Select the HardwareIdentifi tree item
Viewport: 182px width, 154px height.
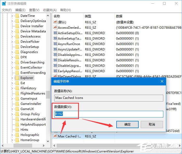click(x=33, y=119)
